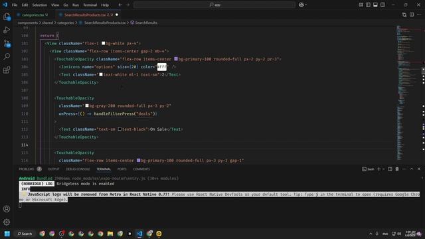This screenshot has height=239, width=425.
Task: Open the Help menu
Action: (x=105, y=5)
